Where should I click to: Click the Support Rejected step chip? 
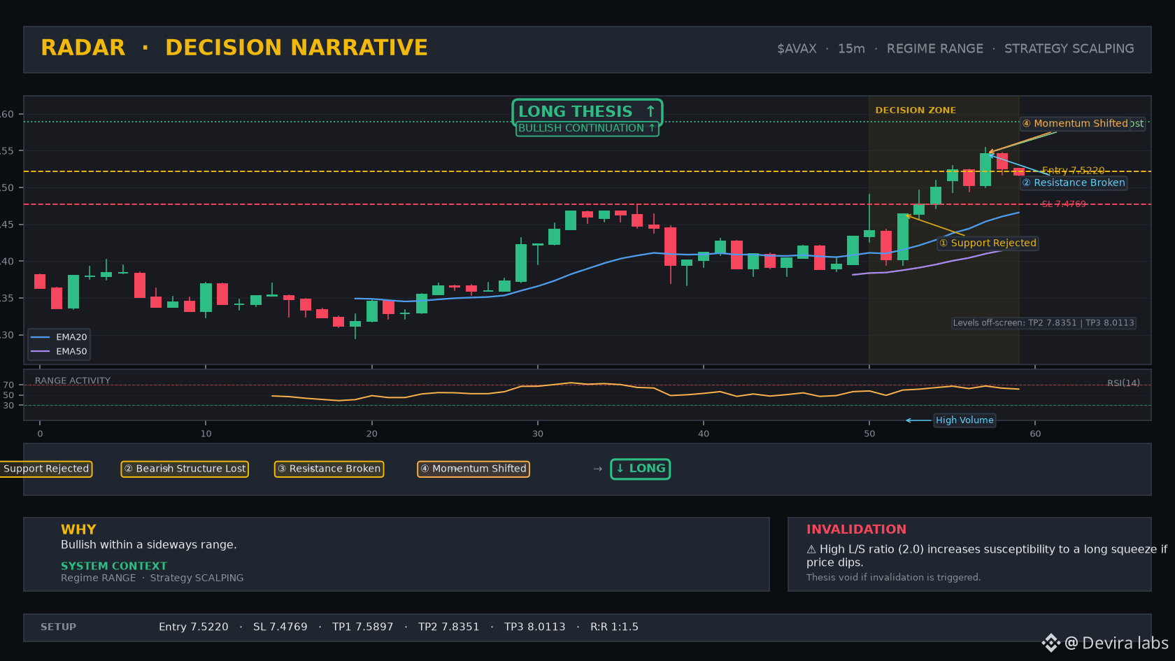coord(46,469)
